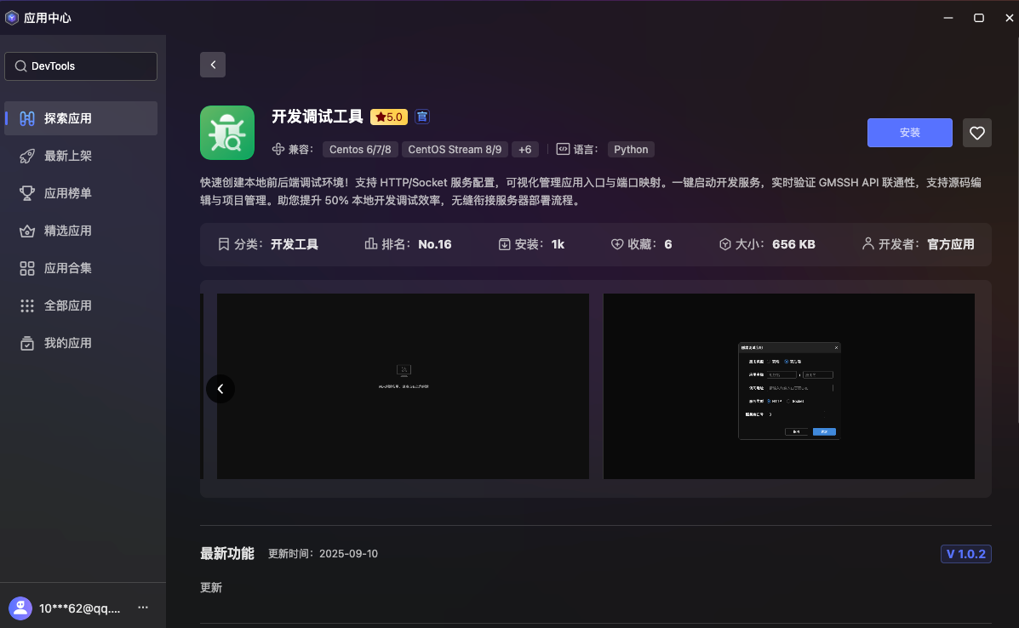Open the dialog screenshot thumbnail

pyautogui.click(x=789, y=386)
